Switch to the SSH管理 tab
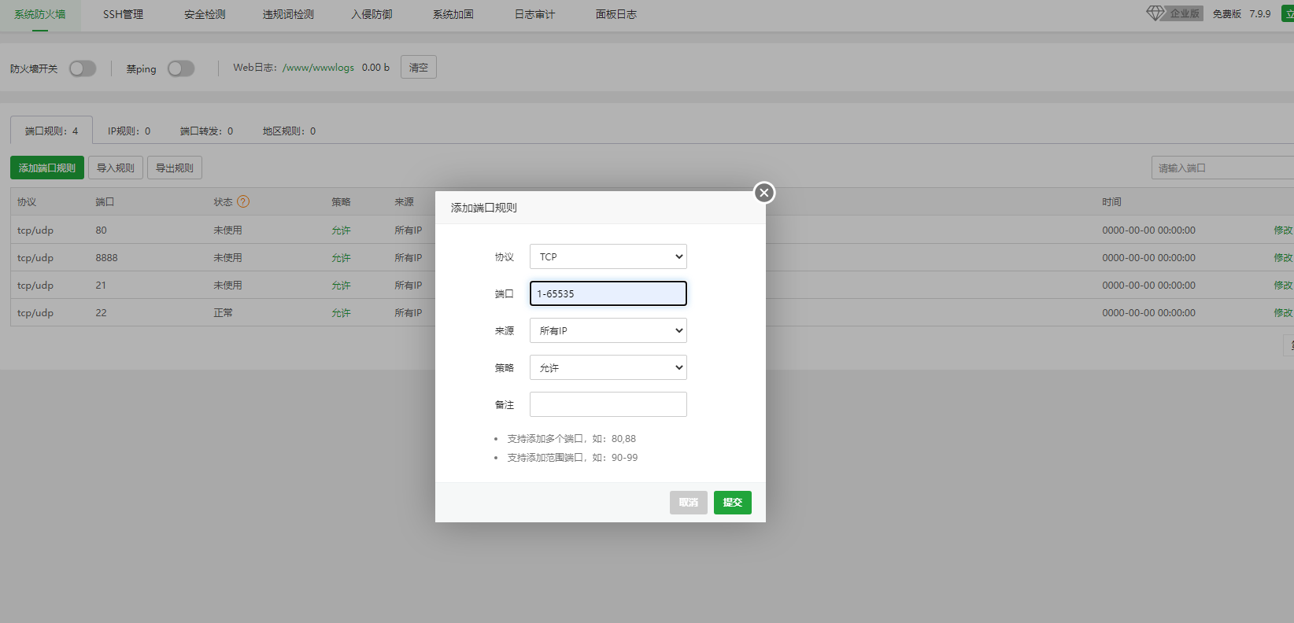This screenshot has height=623, width=1294. [x=123, y=14]
